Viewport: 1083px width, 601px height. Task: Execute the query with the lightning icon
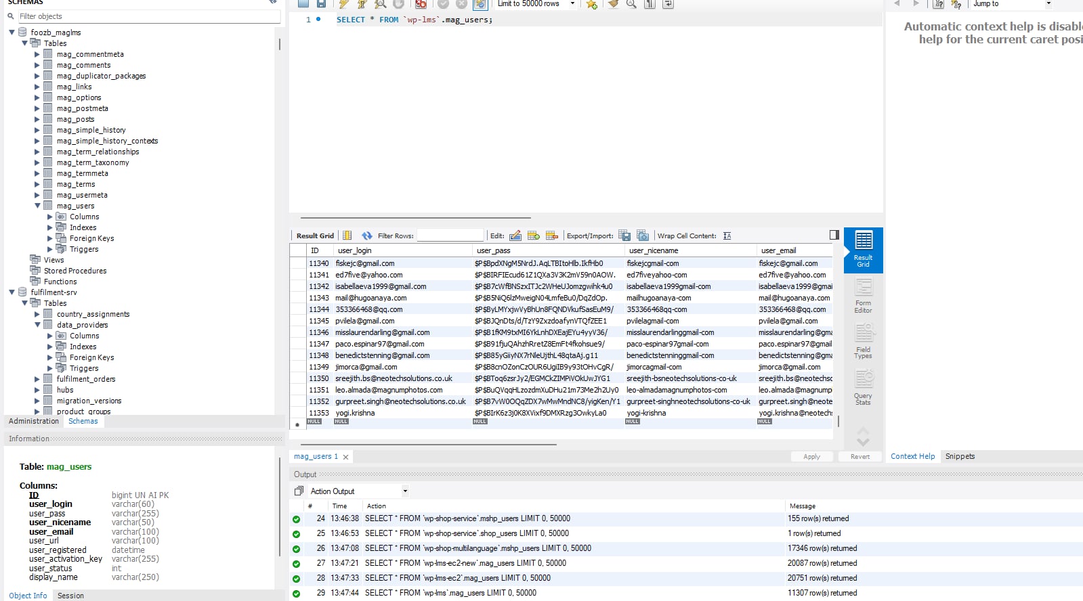pyautogui.click(x=343, y=3)
